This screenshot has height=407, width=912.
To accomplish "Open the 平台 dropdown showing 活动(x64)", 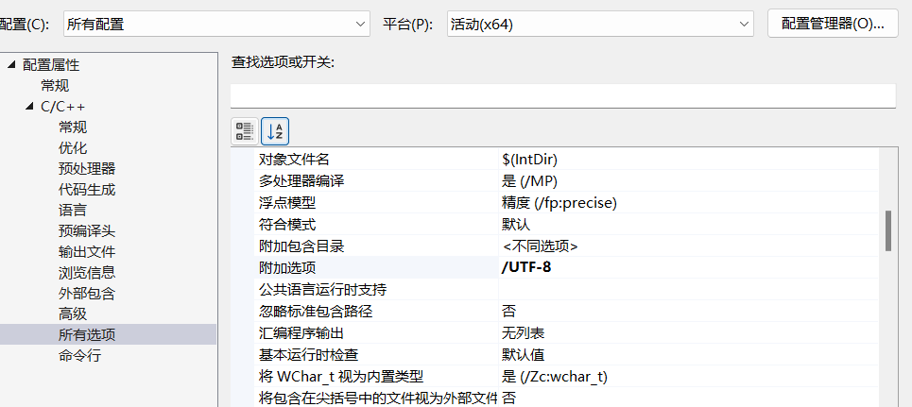I will click(x=600, y=25).
